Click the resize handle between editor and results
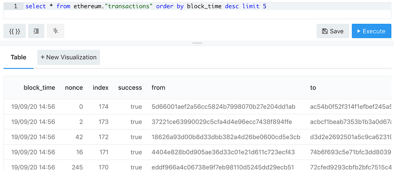The width and height of the screenshot is (394, 172). [x=197, y=43]
